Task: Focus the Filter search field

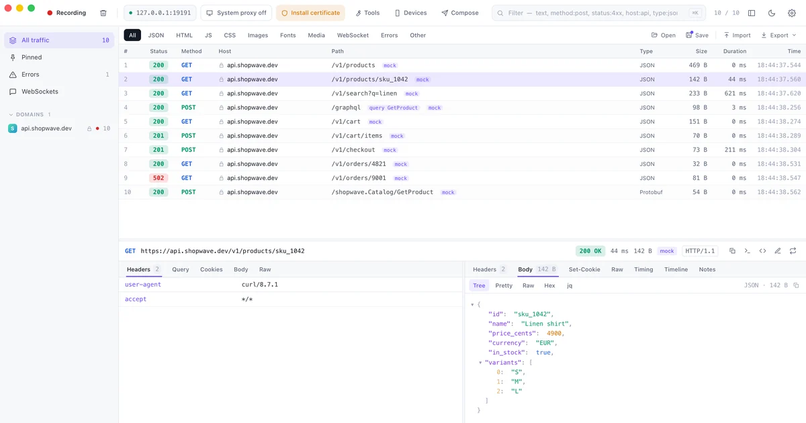Action: coord(597,13)
